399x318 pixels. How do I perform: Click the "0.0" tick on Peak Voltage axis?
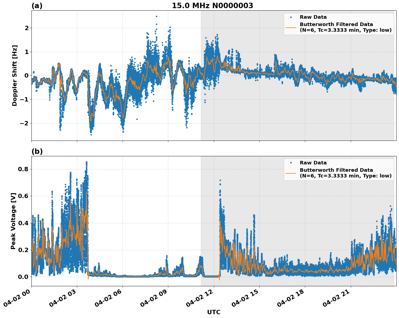pyautogui.click(x=23, y=277)
